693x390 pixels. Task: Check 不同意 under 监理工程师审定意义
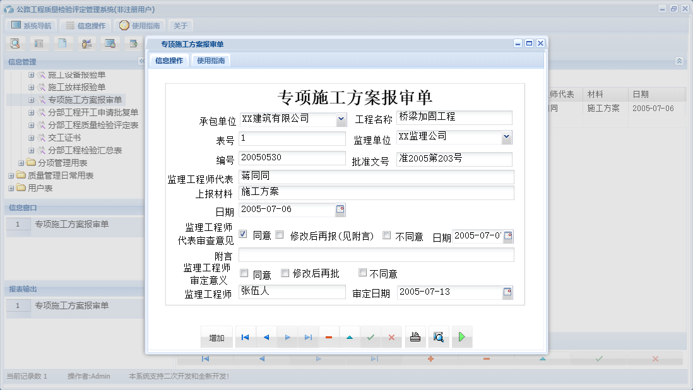[x=362, y=273]
